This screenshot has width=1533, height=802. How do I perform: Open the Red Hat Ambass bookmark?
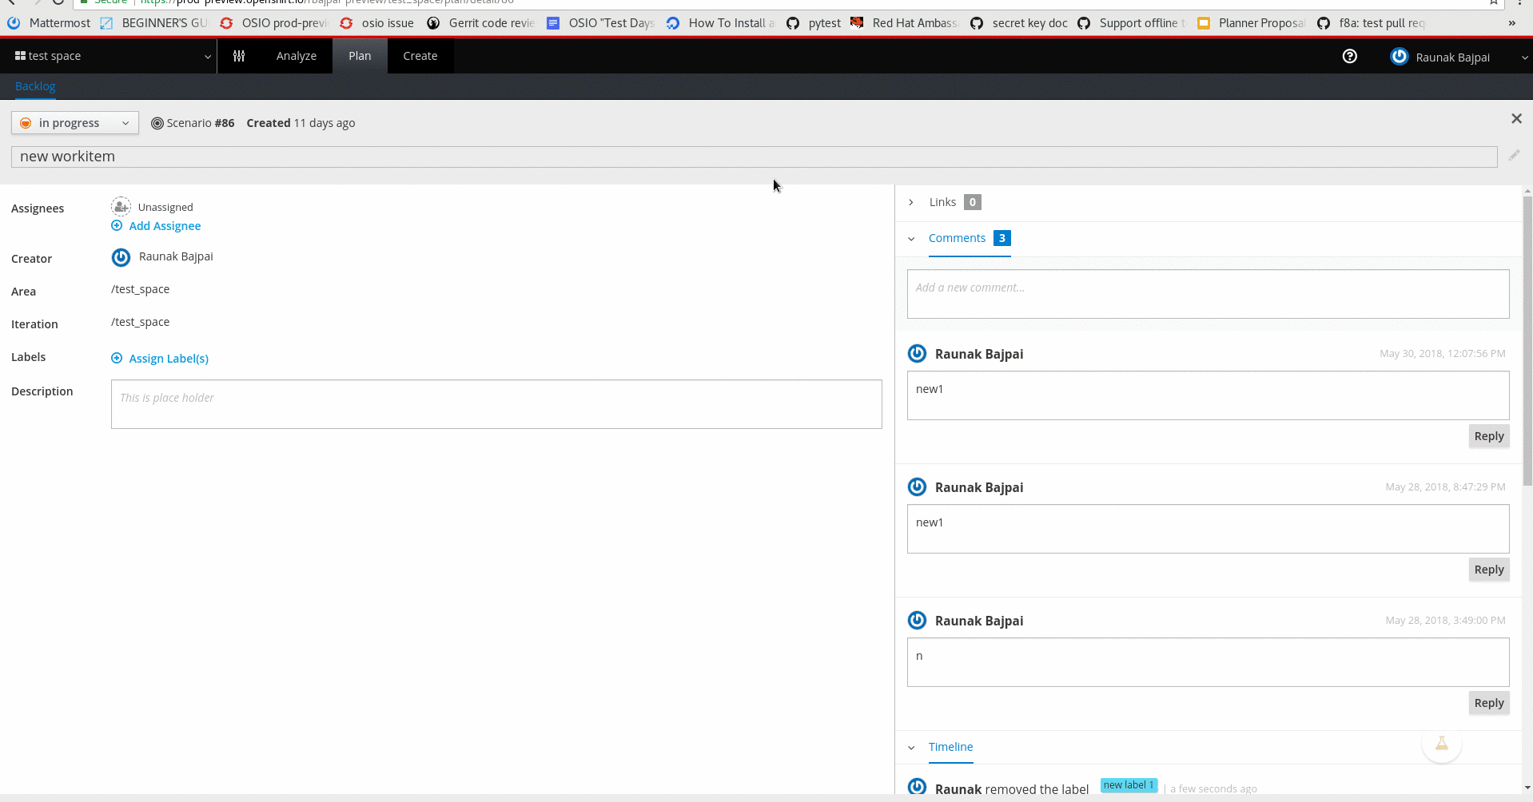pyautogui.click(x=905, y=23)
